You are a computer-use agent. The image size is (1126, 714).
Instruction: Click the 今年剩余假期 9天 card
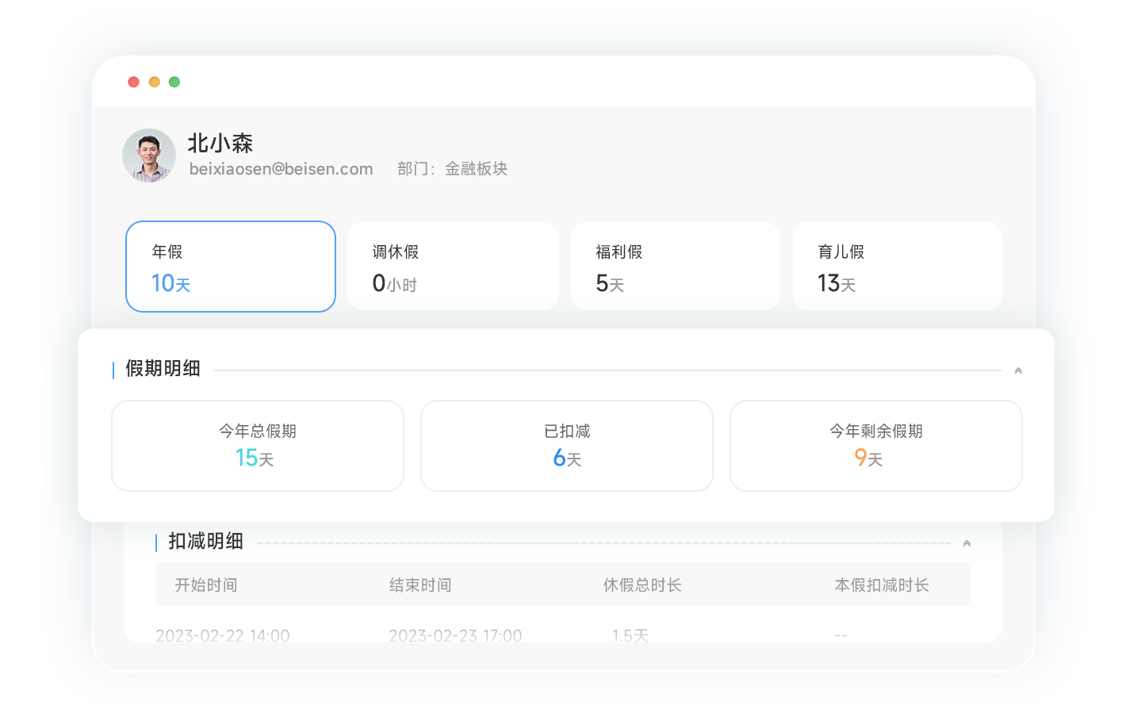pyautogui.click(x=876, y=446)
